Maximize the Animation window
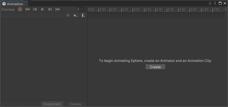This screenshot has width=228, height=107. [220, 3]
